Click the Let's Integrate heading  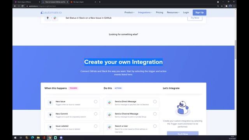coord(171,88)
